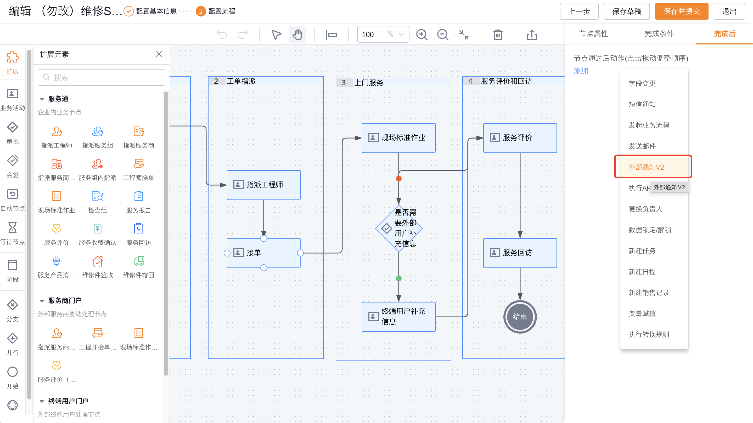Click the fit-to-screen collapse arrows icon

(464, 35)
